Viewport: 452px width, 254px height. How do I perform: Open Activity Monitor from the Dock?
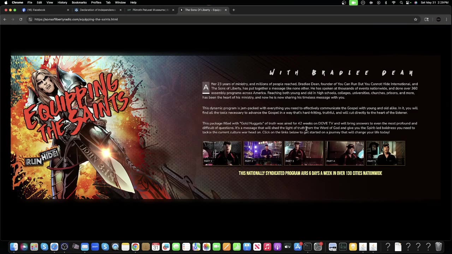coord(343,247)
